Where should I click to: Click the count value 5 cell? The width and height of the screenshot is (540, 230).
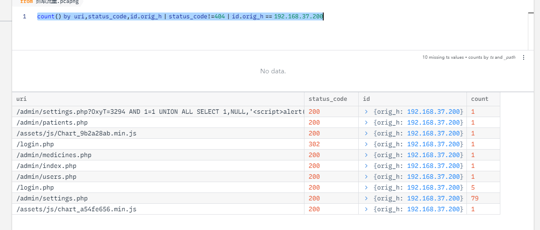point(473,187)
